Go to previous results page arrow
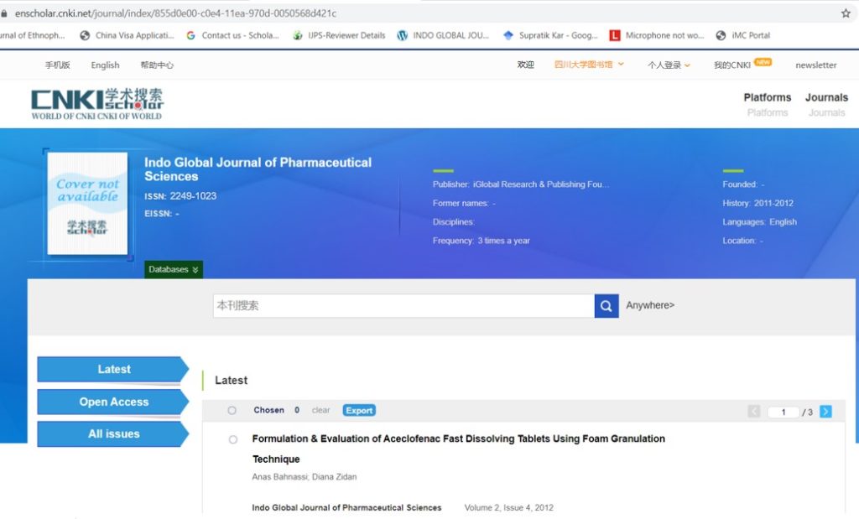This screenshot has width=859, height=519. (x=754, y=412)
